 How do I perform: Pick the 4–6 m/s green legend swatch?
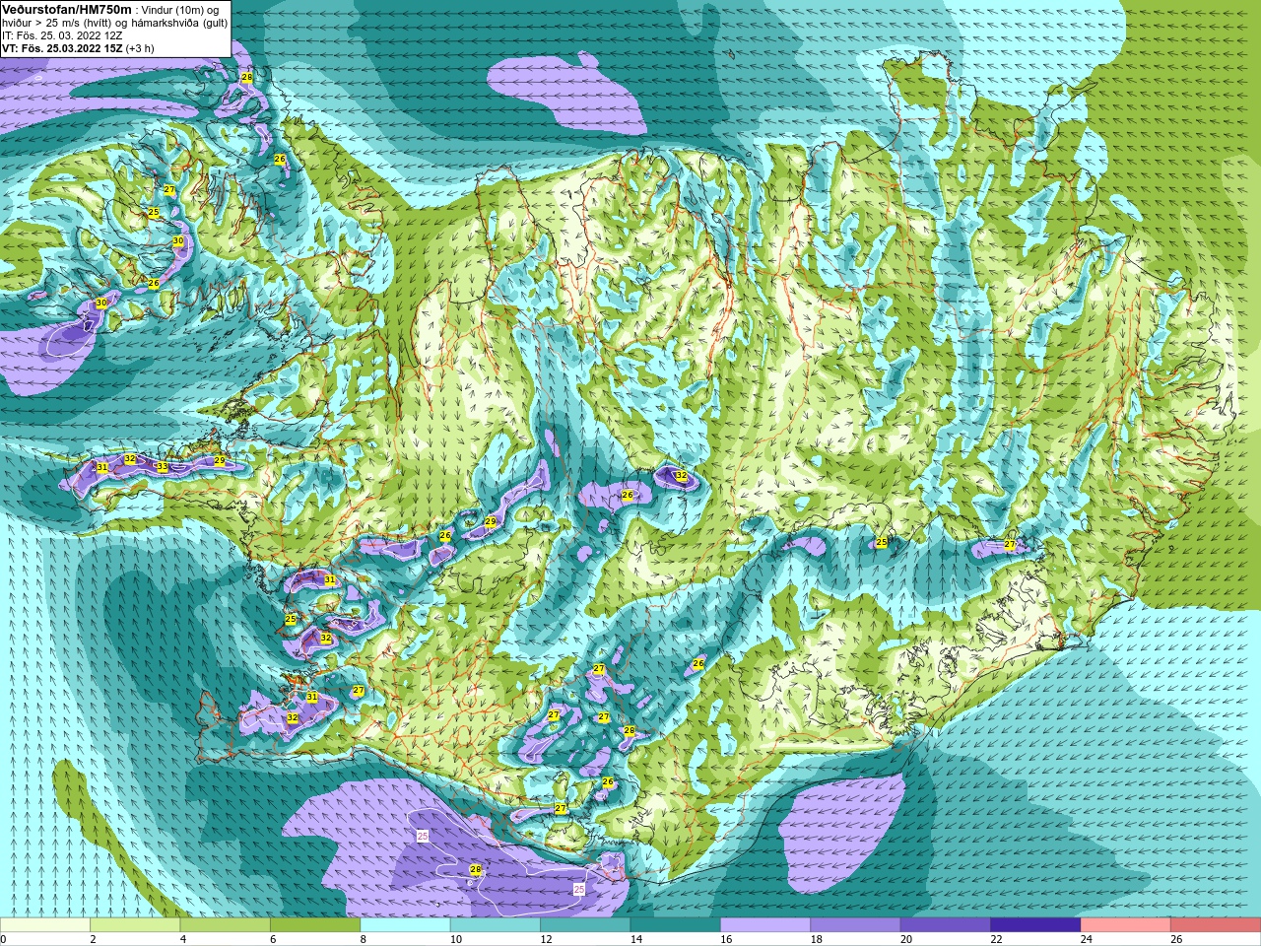(x=225, y=925)
